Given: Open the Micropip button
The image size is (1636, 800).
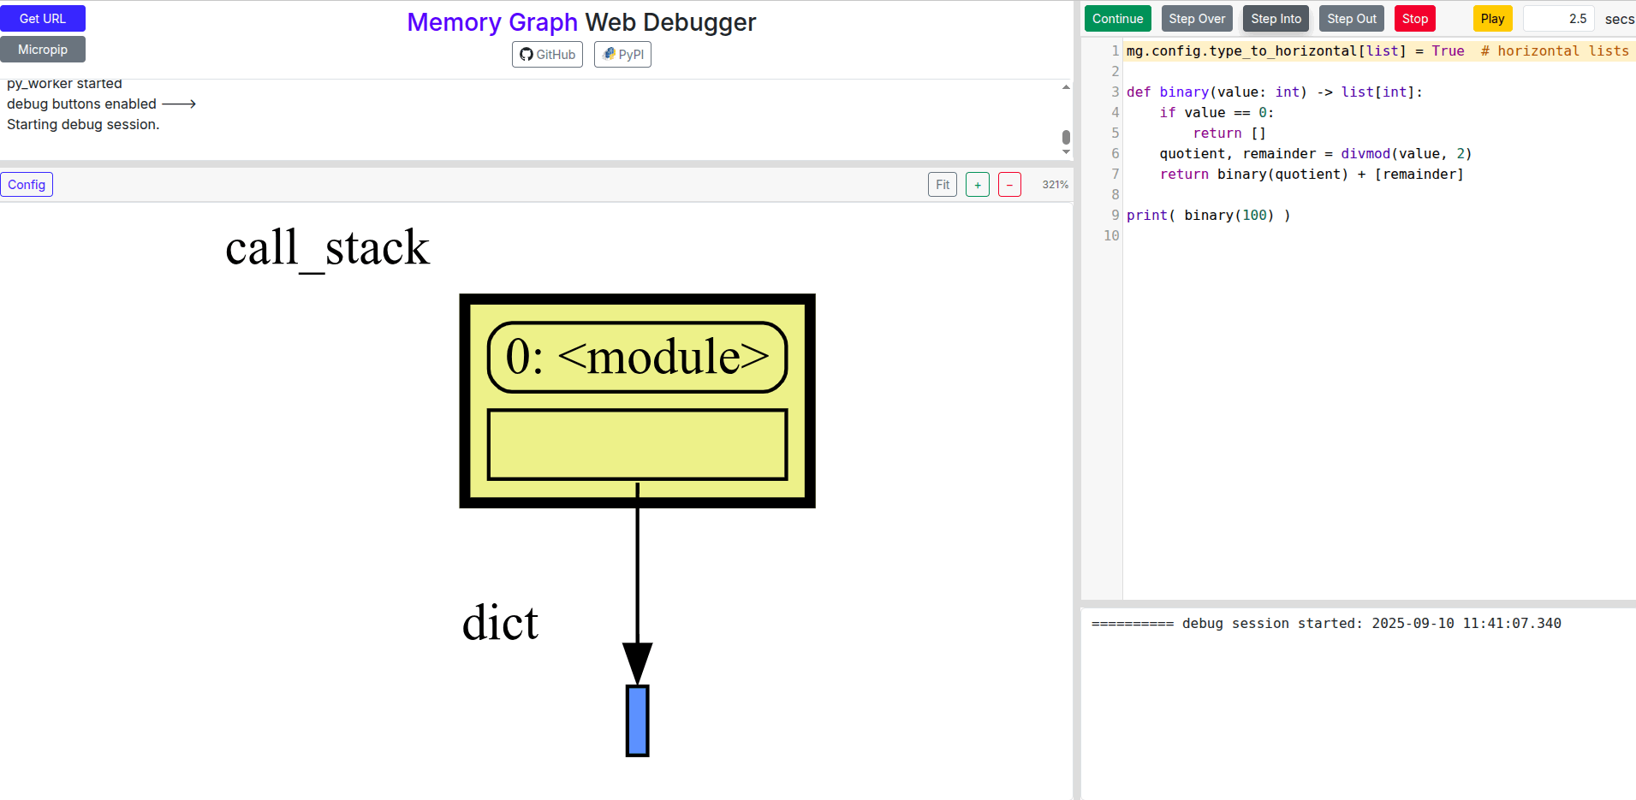Looking at the screenshot, I should (43, 50).
